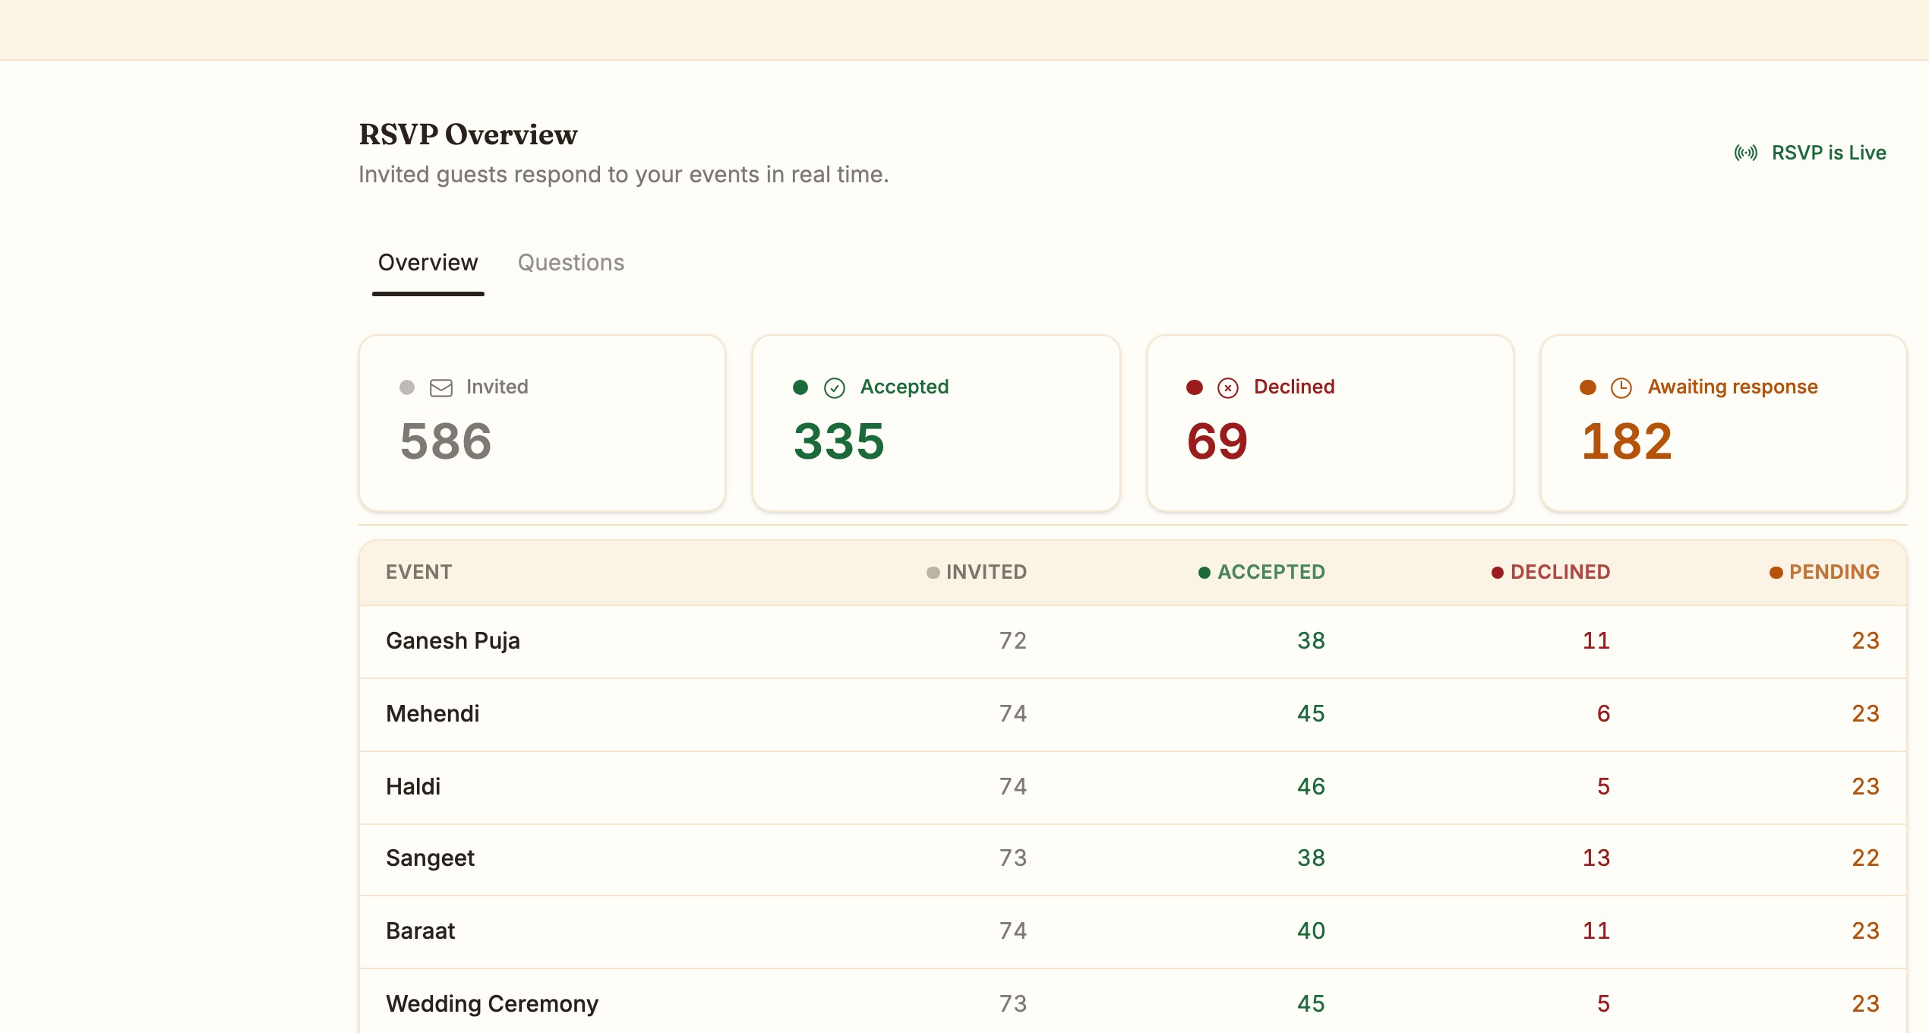This screenshot has height=1033, width=1929.
Task: Click the total awaiting number 182
Action: [x=1627, y=441]
